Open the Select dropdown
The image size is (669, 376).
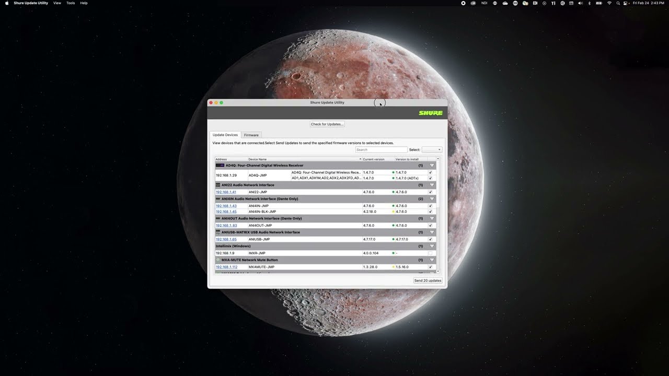[x=432, y=150]
